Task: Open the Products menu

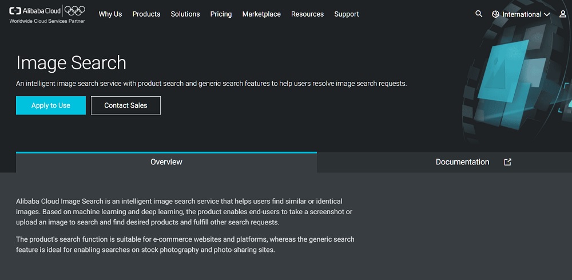Action: (146, 14)
